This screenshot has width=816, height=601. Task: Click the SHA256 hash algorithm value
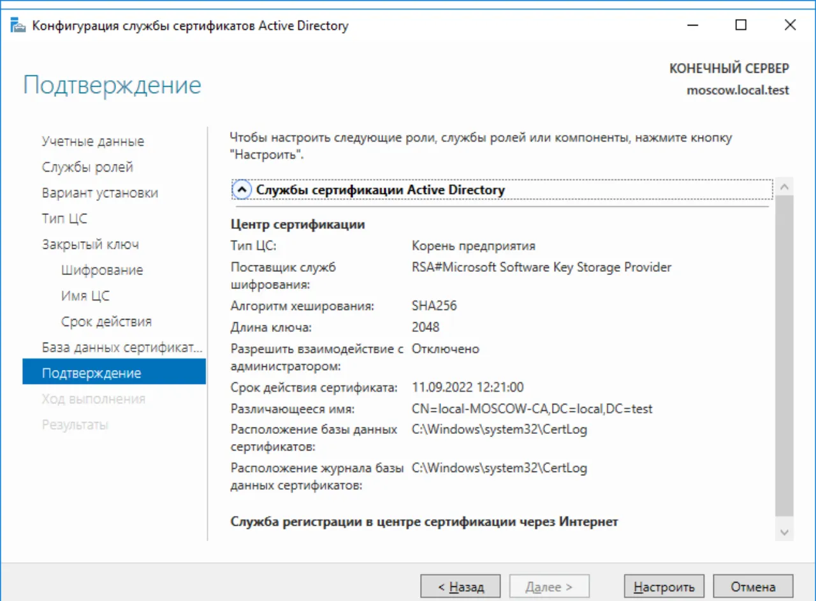point(434,306)
